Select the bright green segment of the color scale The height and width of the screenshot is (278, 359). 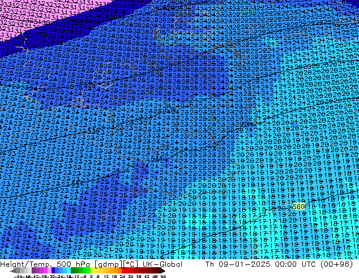tap(88, 271)
